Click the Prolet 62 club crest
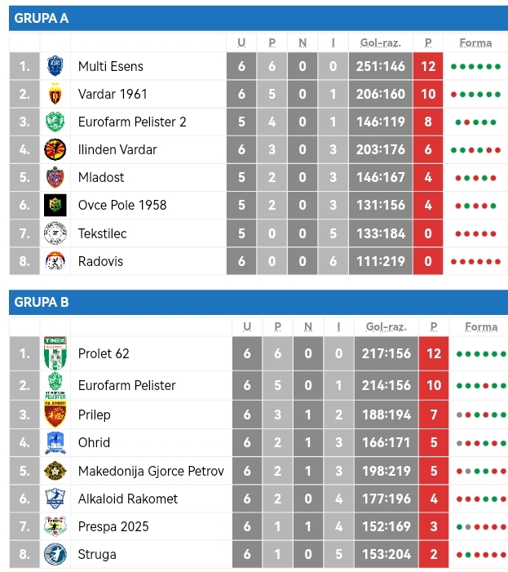This screenshot has width=508, height=572. click(x=55, y=353)
